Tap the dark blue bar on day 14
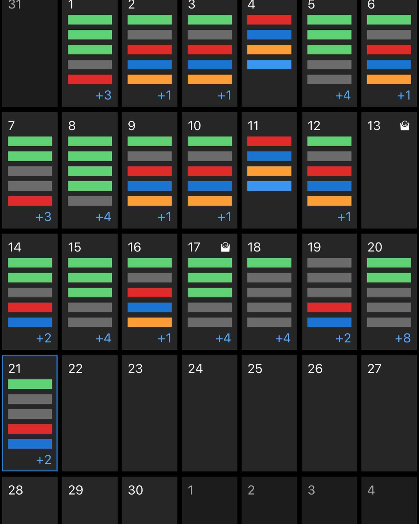The image size is (419, 524). 30,322
